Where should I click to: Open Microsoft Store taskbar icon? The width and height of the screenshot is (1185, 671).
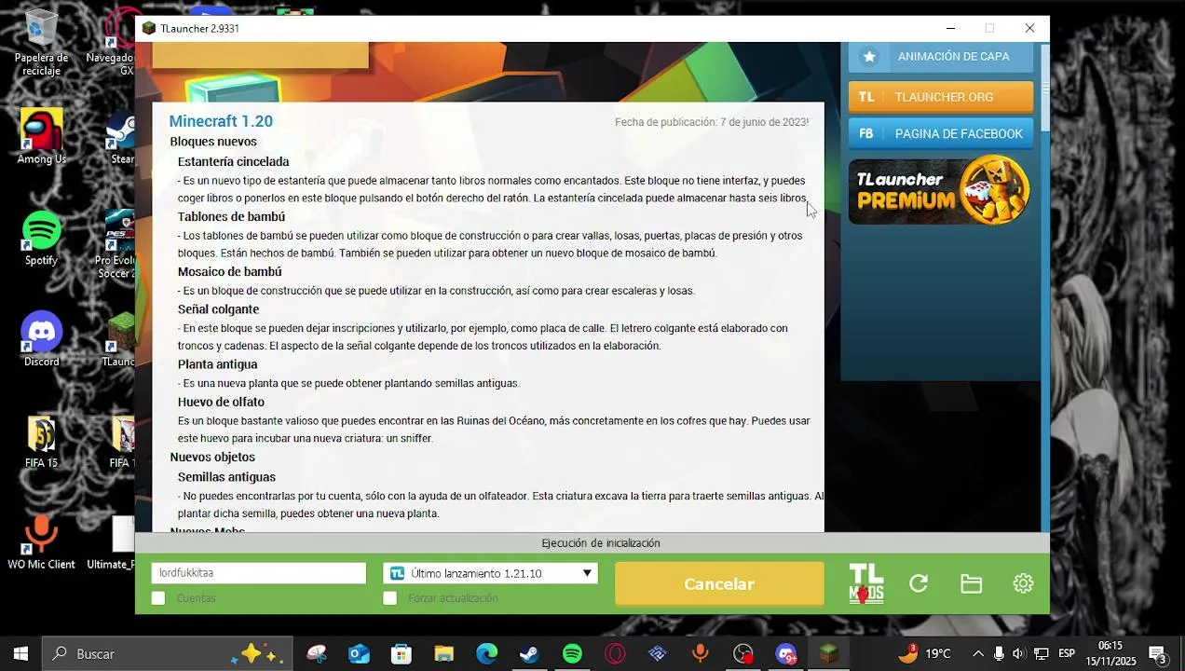click(402, 654)
